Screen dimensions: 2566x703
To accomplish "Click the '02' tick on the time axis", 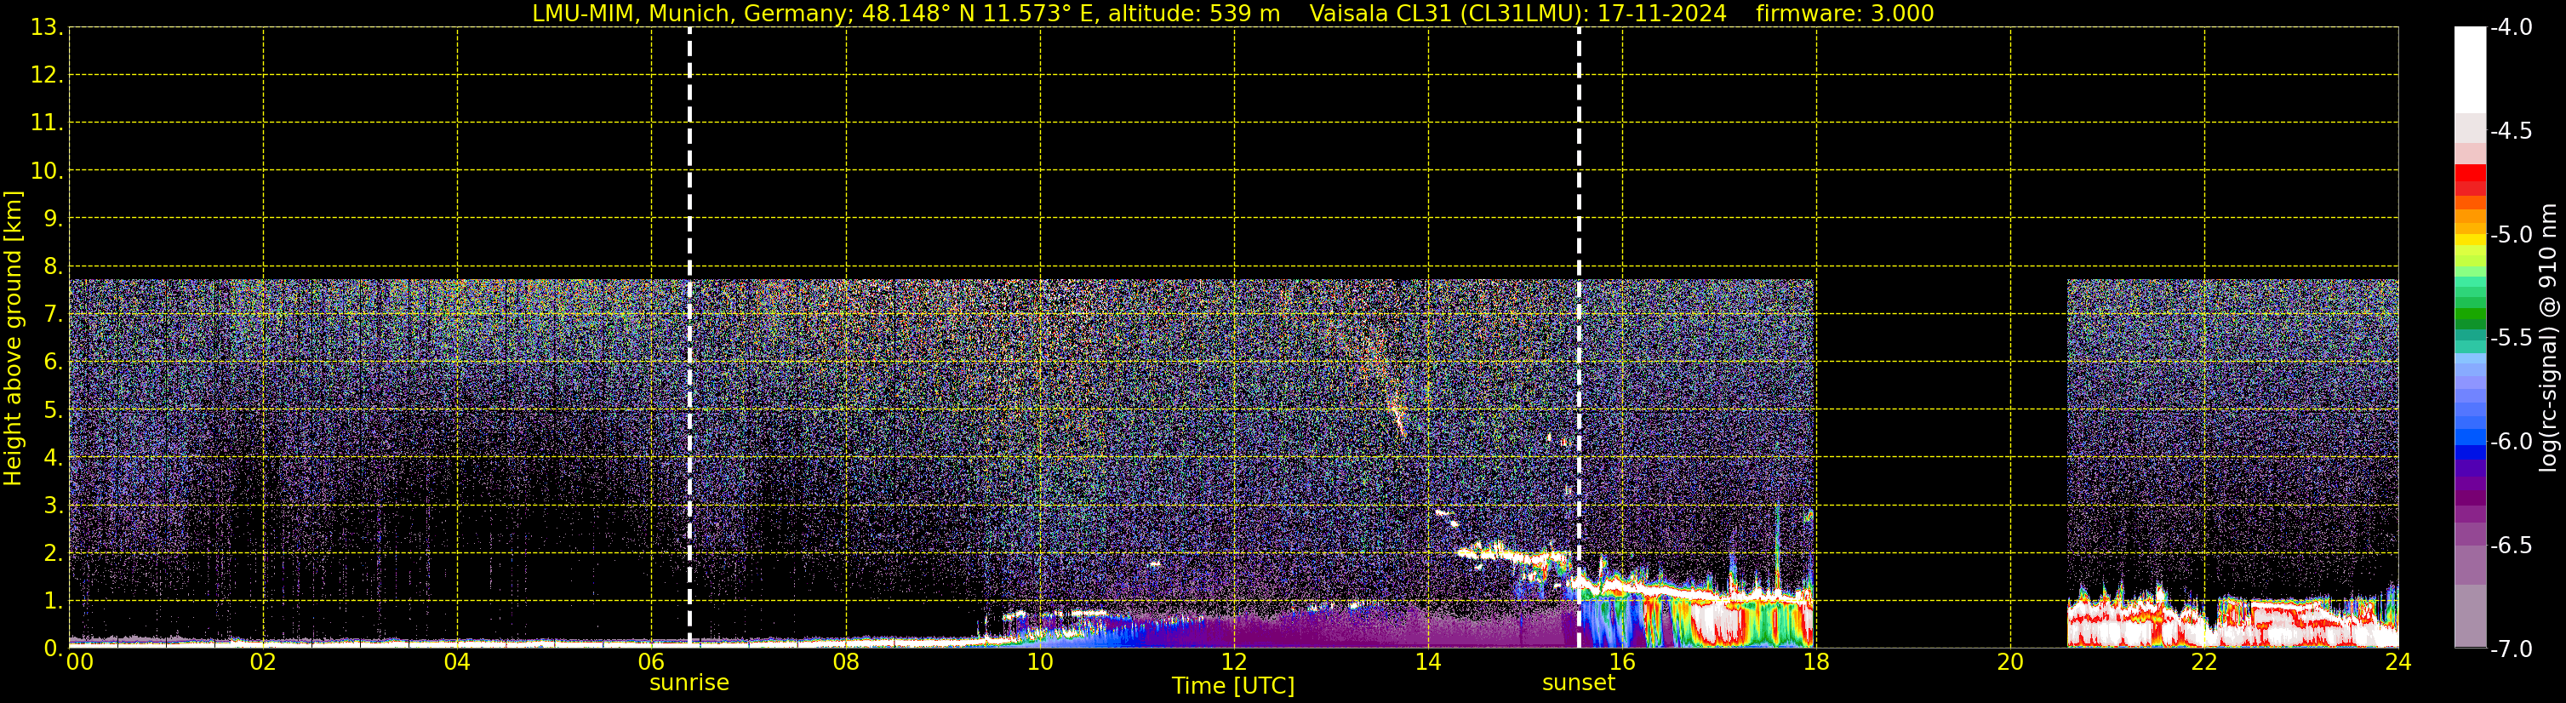I will 263,662.
